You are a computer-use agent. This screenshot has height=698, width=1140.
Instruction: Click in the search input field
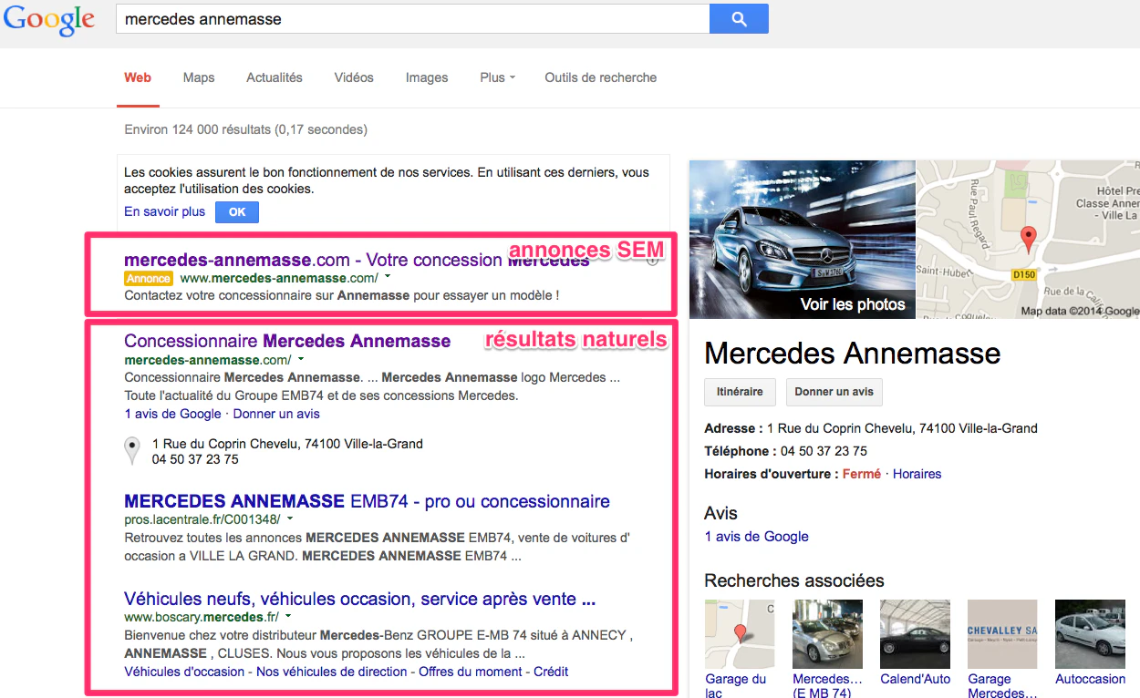(x=412, y=18)
